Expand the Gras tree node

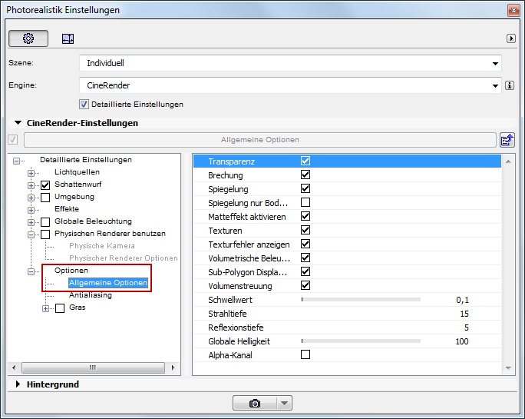click(x=45, y=308)
